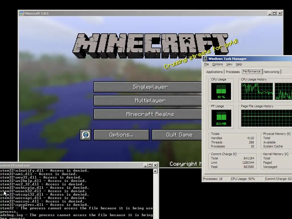Click the Minecraft logo title
This screenshot has width=292, height=219.
click(151, 46)
